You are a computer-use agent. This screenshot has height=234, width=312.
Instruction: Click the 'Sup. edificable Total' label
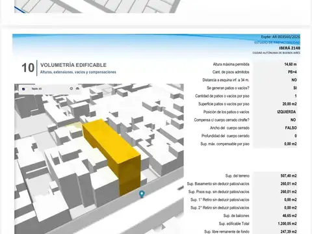tap(234, 224)
